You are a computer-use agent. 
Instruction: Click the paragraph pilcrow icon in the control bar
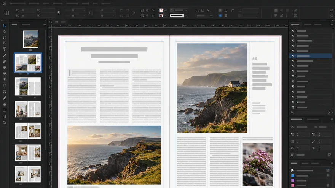click(x=59, y=13)
